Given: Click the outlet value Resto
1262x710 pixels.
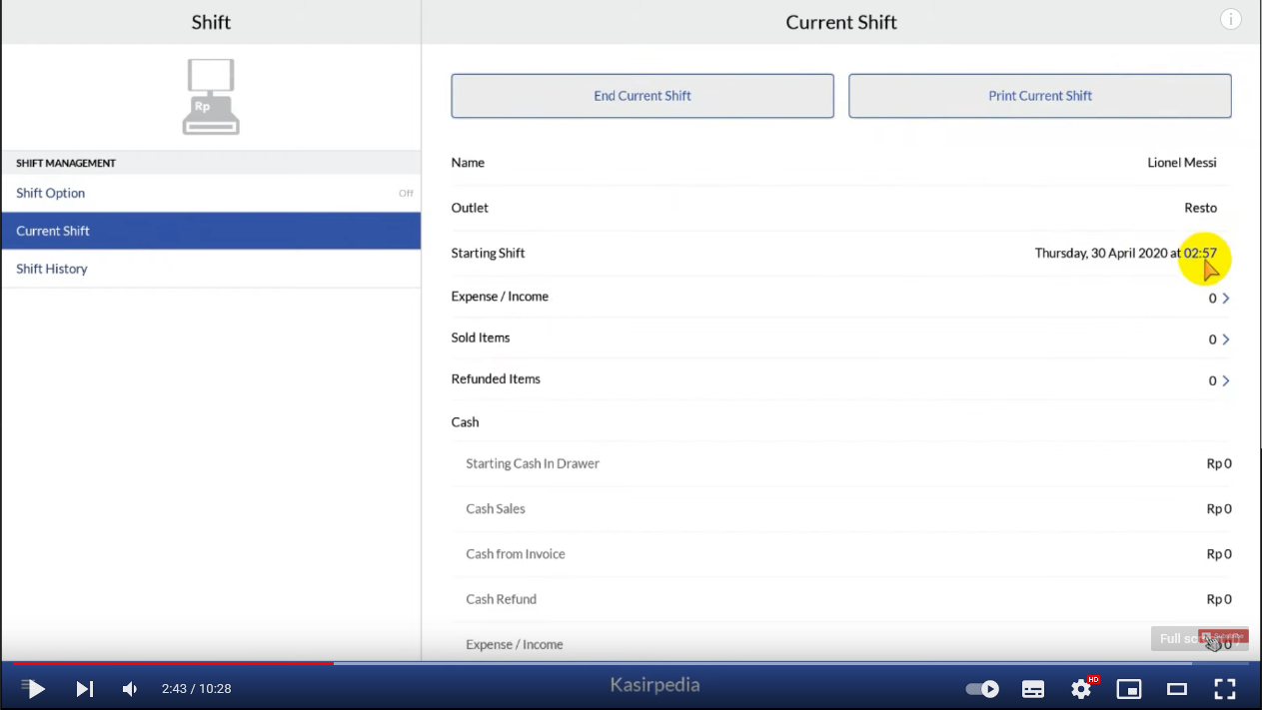Looking at the screenshot, I should [x=1201, y=208].
